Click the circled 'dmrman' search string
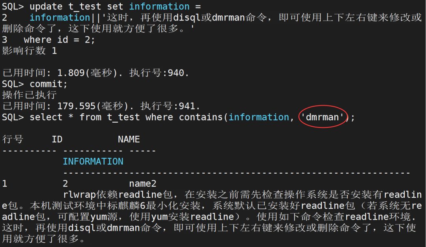This screenshot has width=426, height=247. [323, 117]
